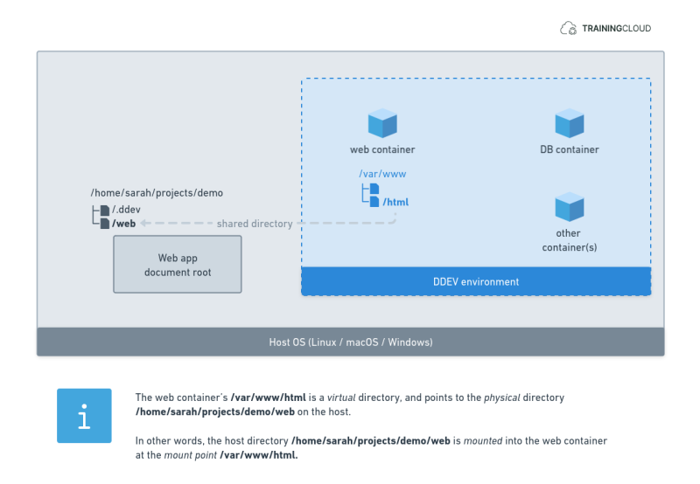Click the bold /html label
This screenshot has height=484, width=700.
click(395, 203)
